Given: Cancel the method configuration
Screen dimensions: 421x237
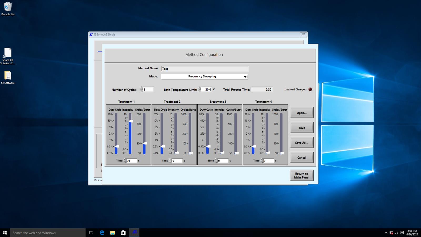Looking at the screenshot, I should (x=302, y=157).
